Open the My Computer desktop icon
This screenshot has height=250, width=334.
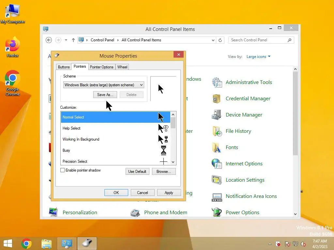(13, 13)
